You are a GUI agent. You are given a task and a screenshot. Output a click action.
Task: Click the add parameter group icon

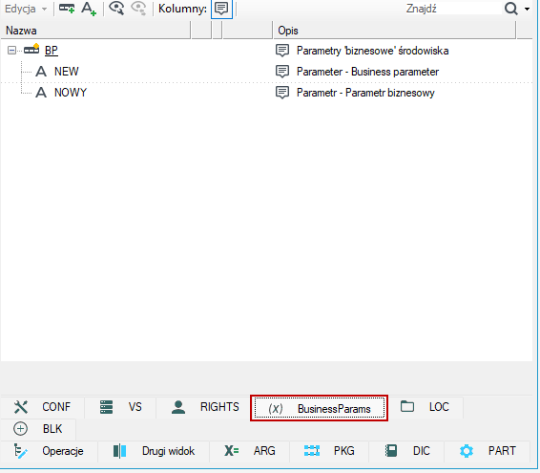pyautogui.click(x=67, y=9)
